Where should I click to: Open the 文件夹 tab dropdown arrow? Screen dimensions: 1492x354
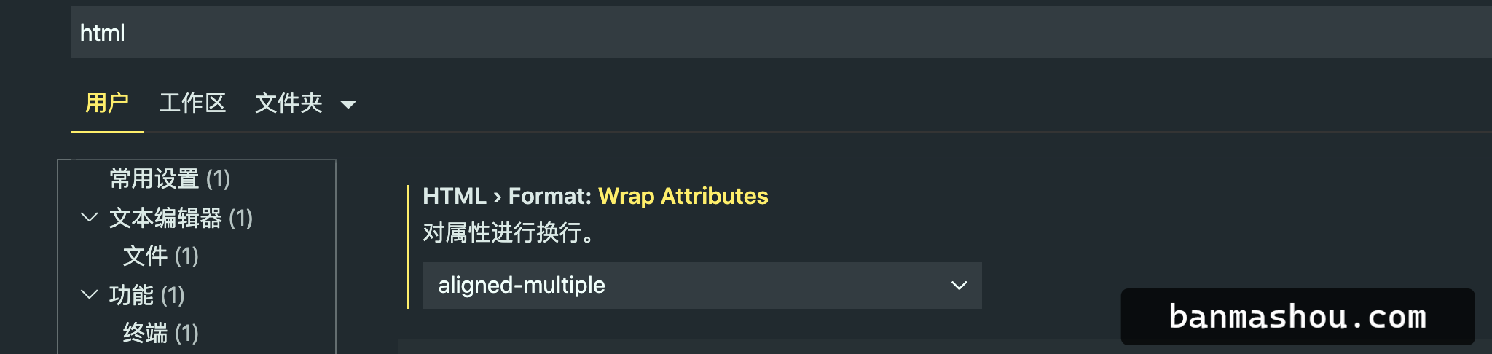pos(348,104)
